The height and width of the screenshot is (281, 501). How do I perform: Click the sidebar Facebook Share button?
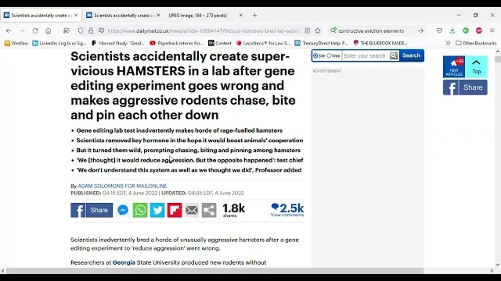click(x=465, y=87)
